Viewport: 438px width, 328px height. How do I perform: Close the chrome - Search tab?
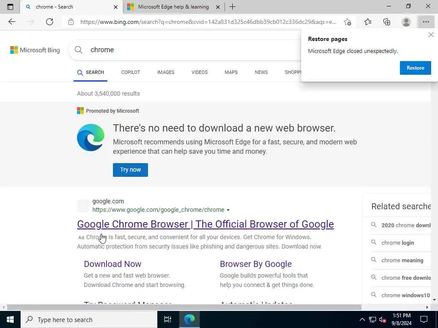click(x=115, y=7)
